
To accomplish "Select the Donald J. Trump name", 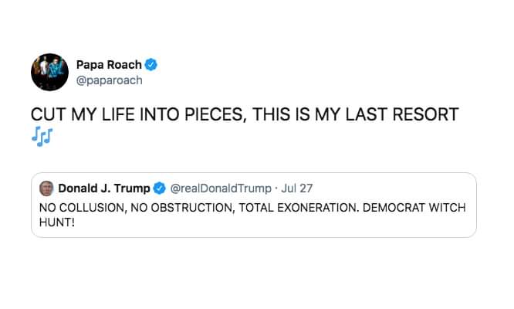I will click(104, 188).
